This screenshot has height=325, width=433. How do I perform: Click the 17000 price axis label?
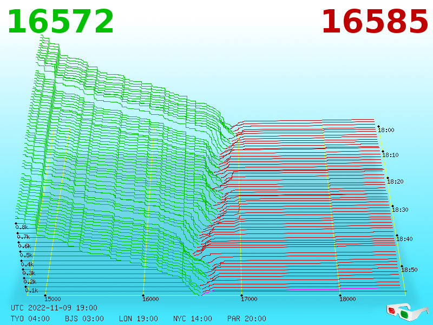tap(249, 299)
